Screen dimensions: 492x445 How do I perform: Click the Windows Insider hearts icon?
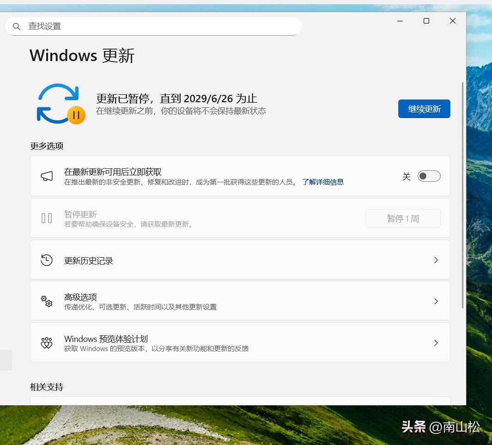(x=47, y=343)
